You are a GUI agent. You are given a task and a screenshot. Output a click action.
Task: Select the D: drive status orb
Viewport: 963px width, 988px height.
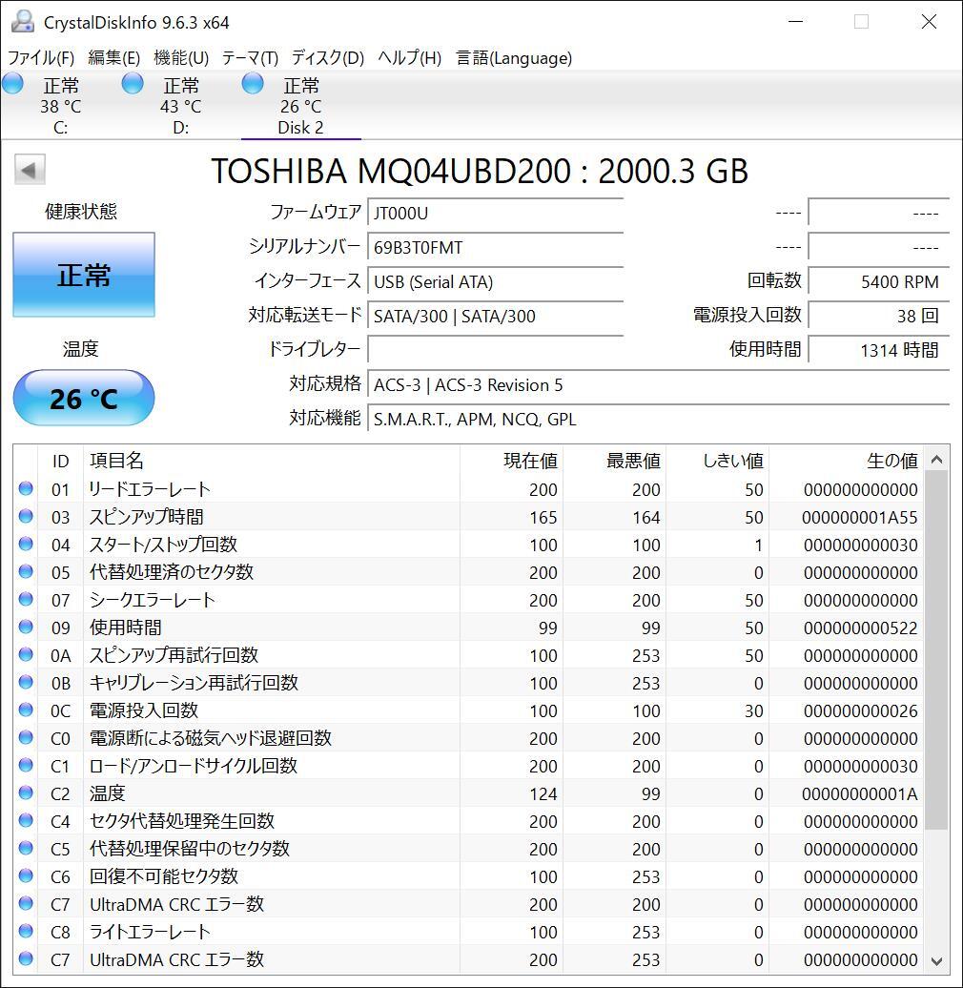click(133, 84)
